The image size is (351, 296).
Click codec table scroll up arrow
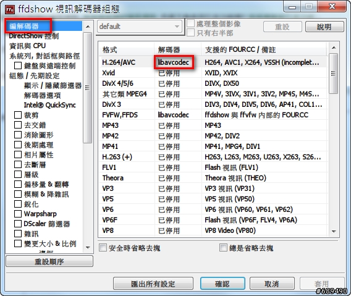pyautogui.click(x=334, y=48)
